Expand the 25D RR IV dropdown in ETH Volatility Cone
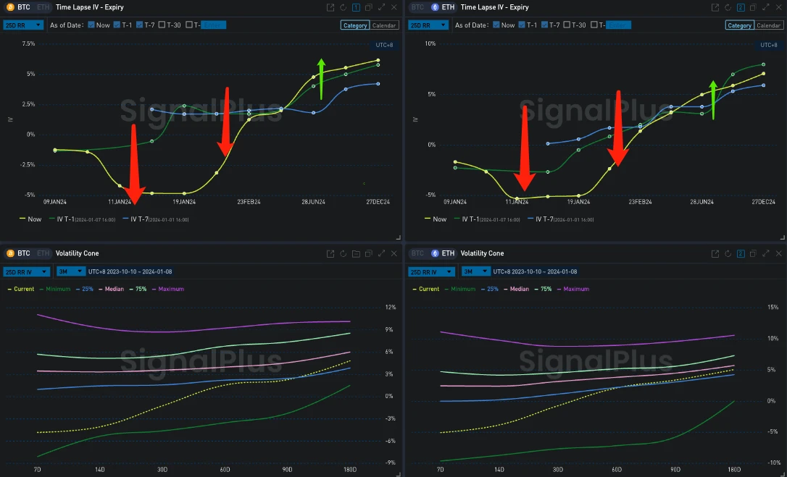 [x=431, y=271]
